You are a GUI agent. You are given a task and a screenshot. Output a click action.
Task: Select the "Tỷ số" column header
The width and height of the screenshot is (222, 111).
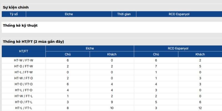(x=14, y=14)
